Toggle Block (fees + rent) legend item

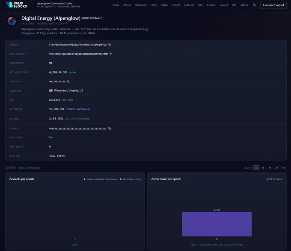click(130, 179)
